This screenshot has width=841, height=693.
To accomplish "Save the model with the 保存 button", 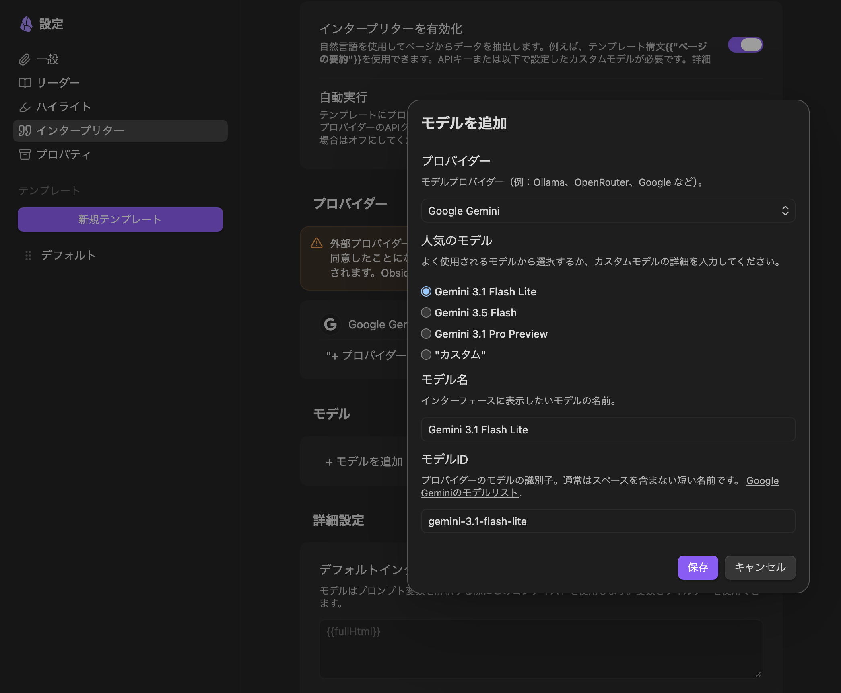I will click(x=698, y=568).
